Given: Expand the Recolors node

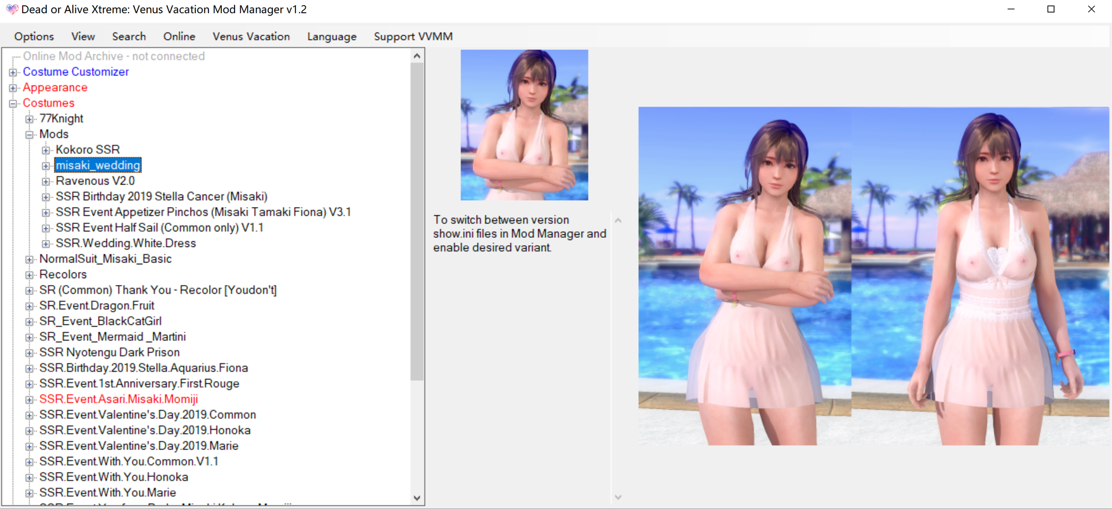Looking at the screenshot, I should pos(30,275).
